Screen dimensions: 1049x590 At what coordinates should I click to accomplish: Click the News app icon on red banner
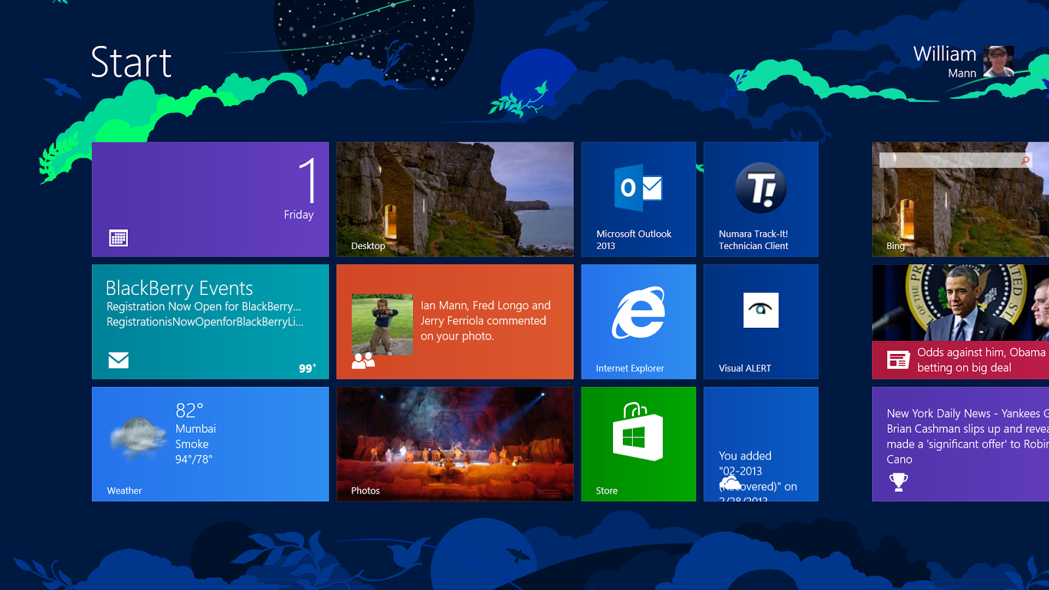point(898,360)
